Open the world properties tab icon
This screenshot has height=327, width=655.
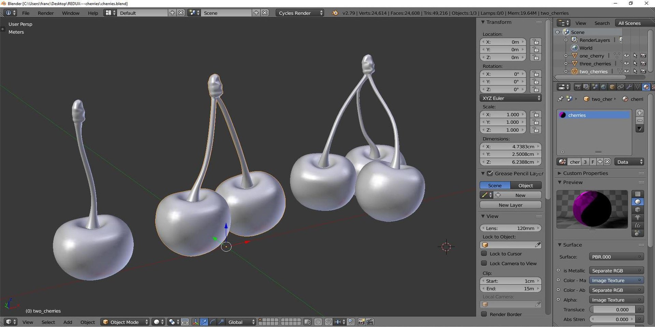pyautogui.click(x=603, y=87)
